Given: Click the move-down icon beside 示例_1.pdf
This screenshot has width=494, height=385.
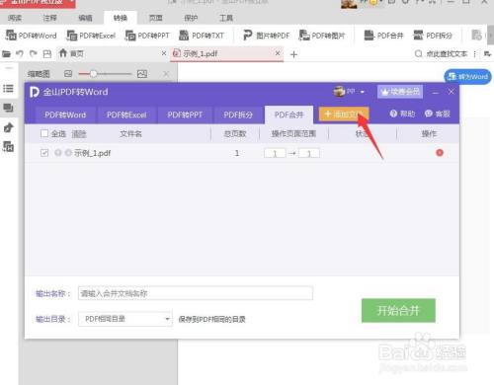Looking at the screenshot, I should (x=68, y=153).
